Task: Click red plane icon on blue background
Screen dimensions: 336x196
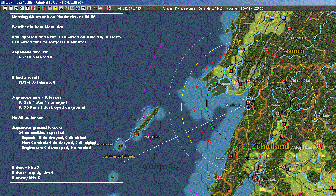Action: (x=44, y=8)
